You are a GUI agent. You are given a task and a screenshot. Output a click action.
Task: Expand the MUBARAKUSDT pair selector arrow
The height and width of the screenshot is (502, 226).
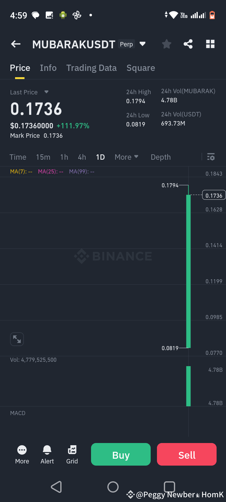(143, 44)
